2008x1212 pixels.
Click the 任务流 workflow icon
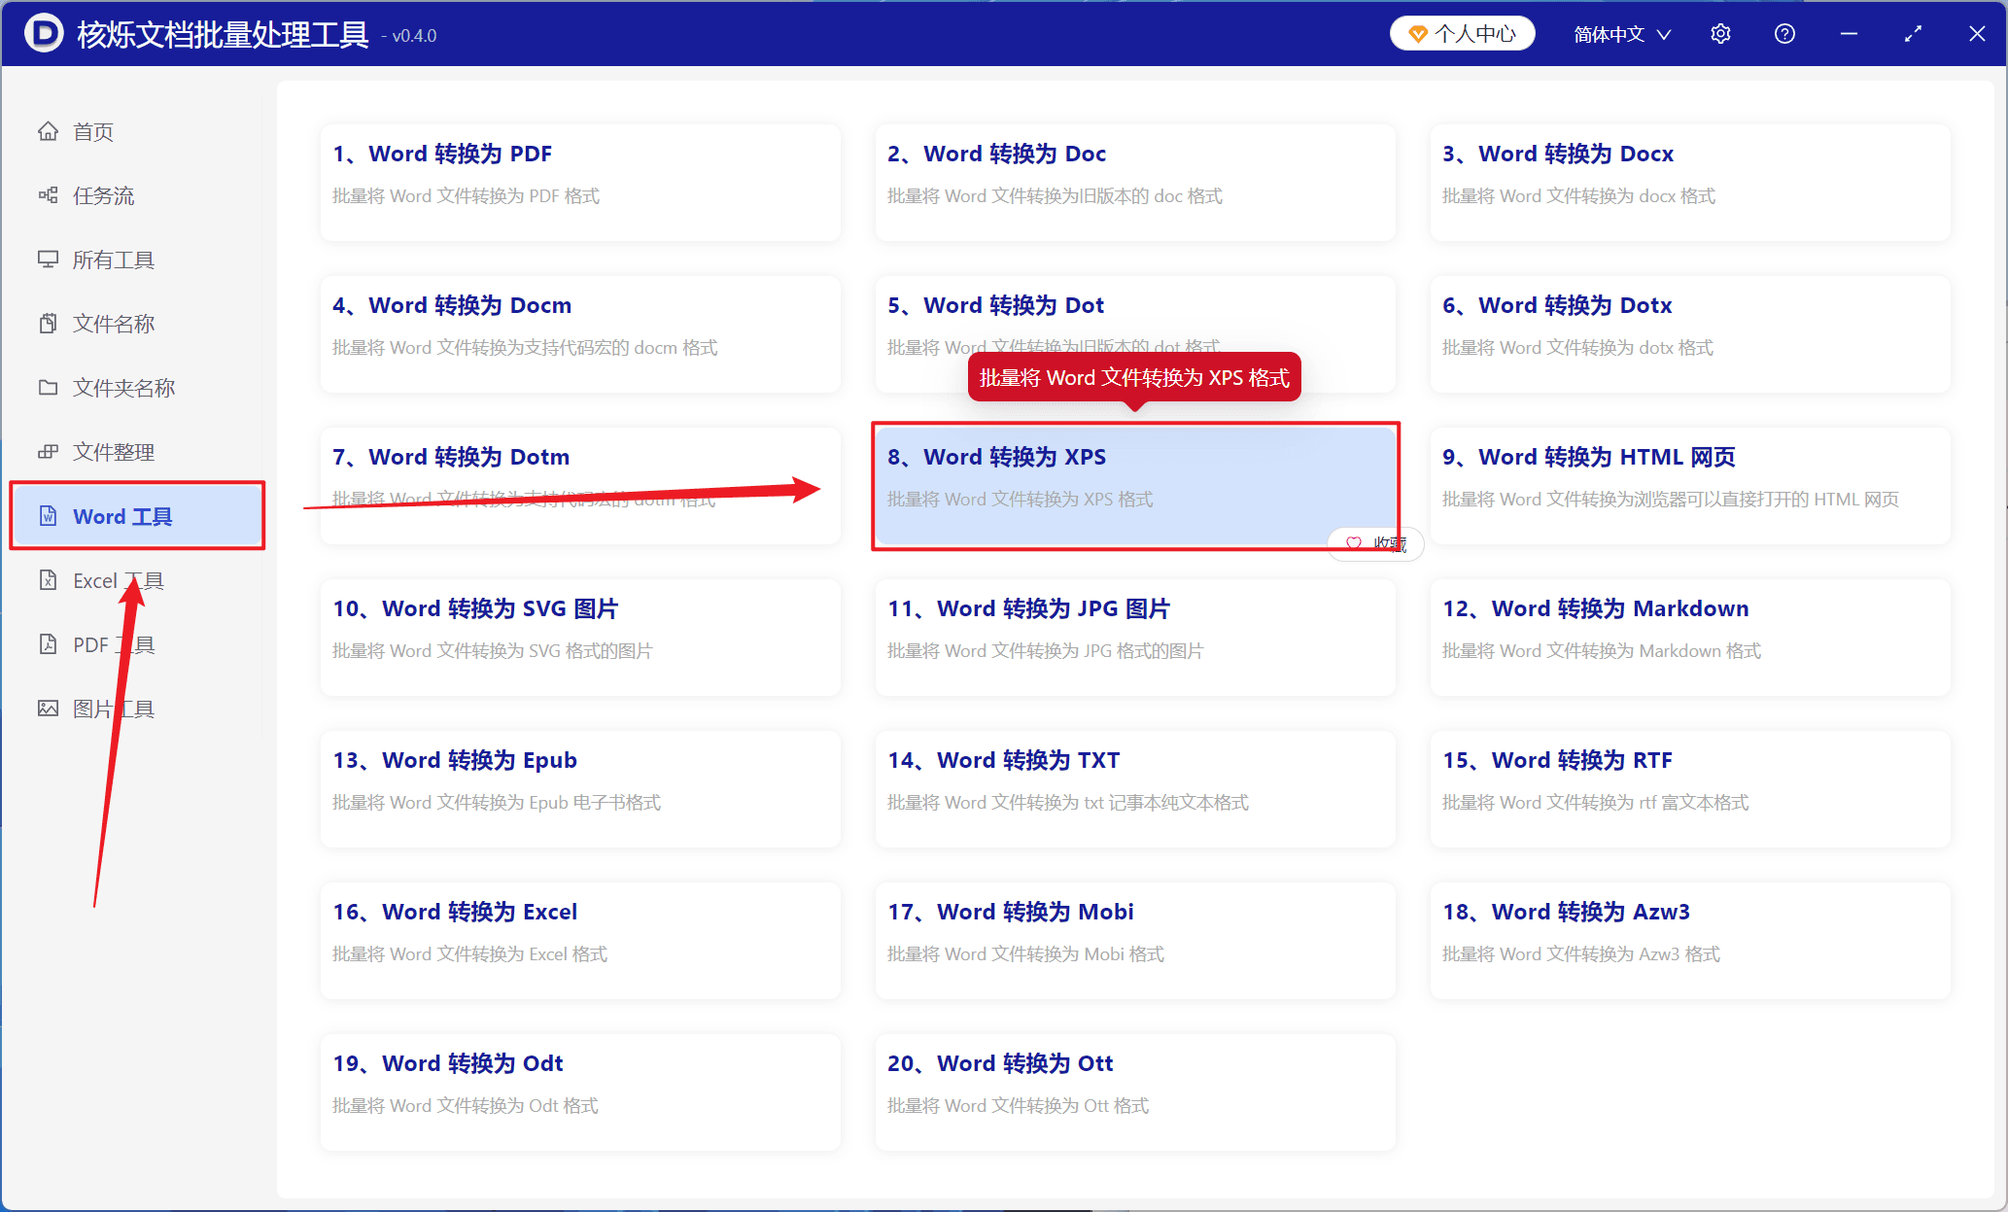pyautogui.click(x=48, y=195)
